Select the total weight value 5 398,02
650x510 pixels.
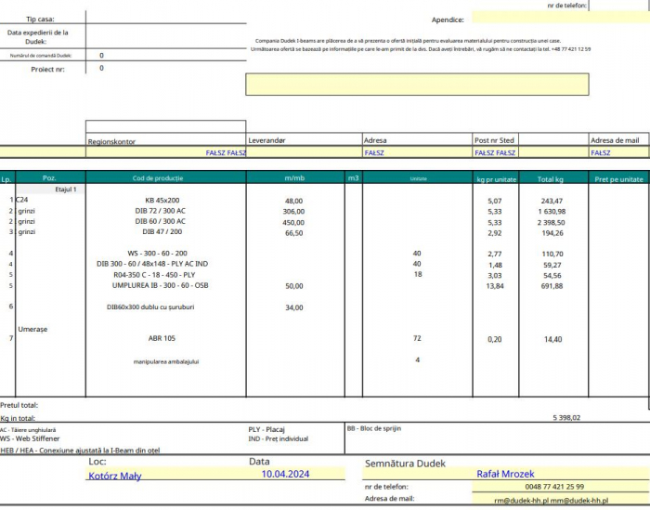tap(565, 418)
